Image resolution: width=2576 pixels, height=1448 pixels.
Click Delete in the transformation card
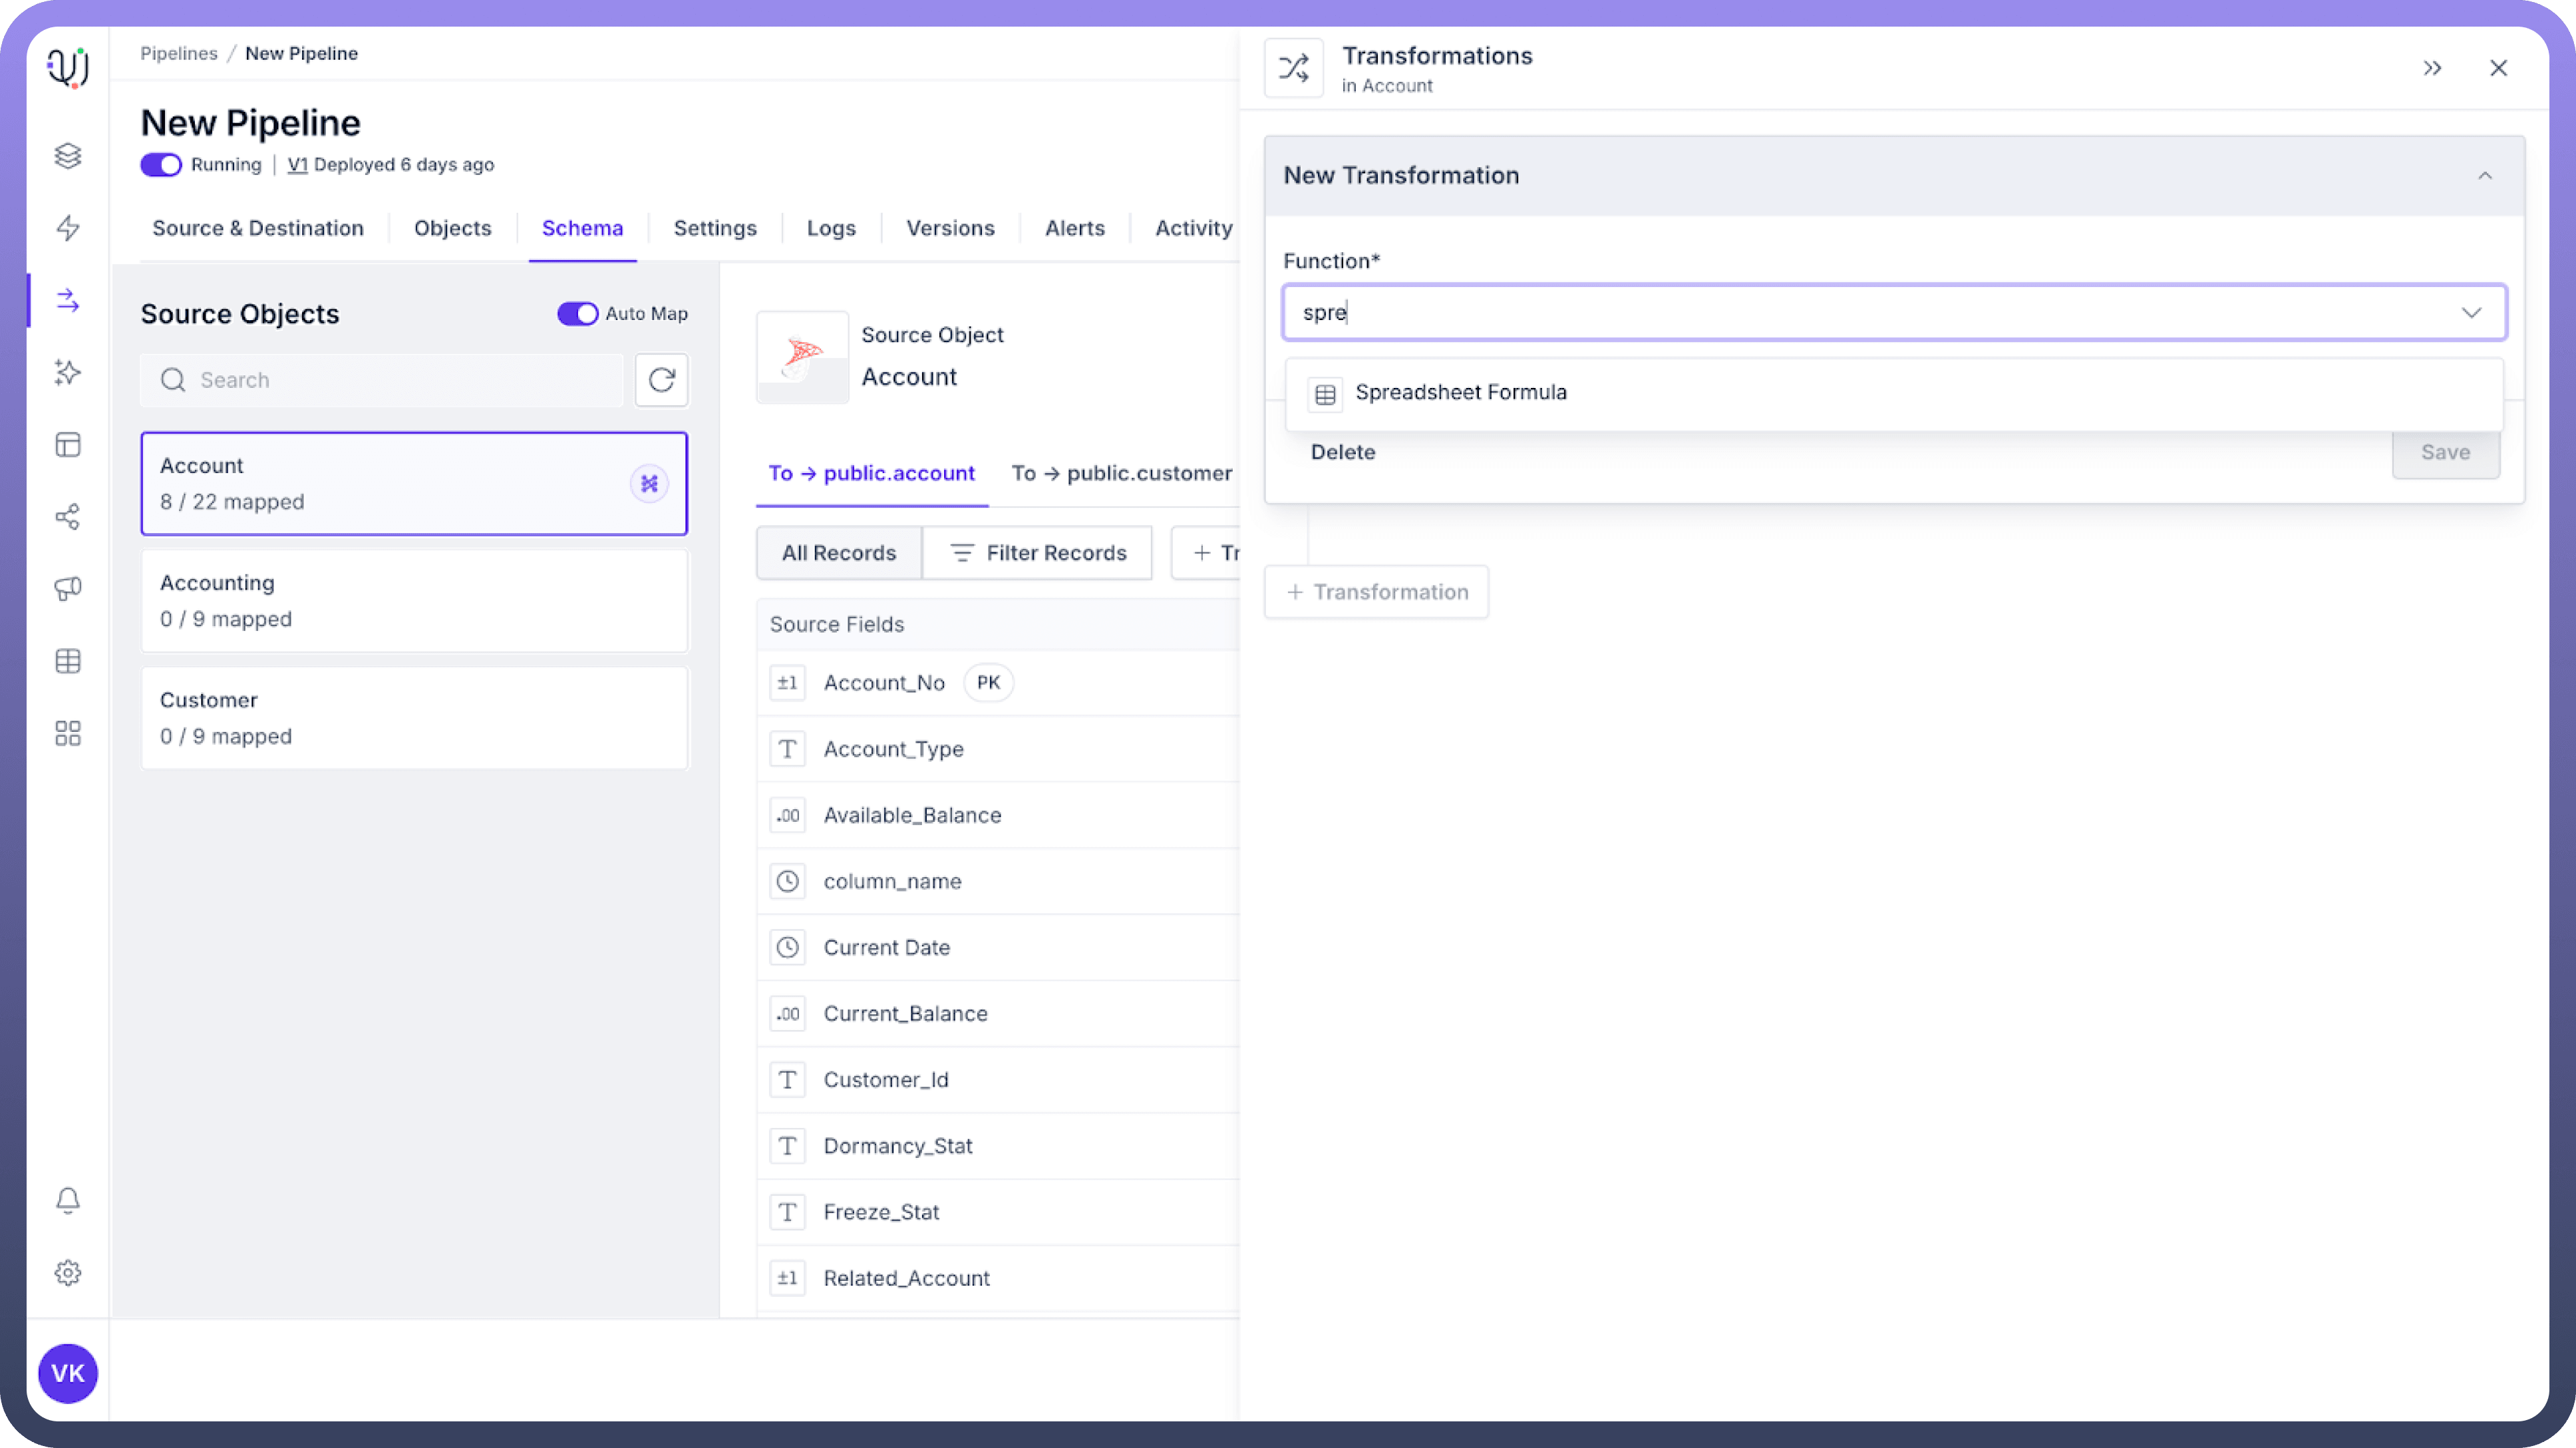click(1342, 452)
